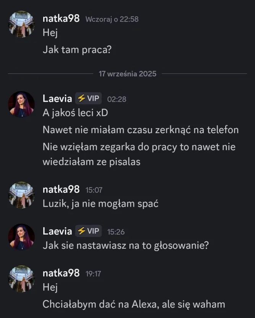Click the Laevia username at 15:26

click(57, 231)
